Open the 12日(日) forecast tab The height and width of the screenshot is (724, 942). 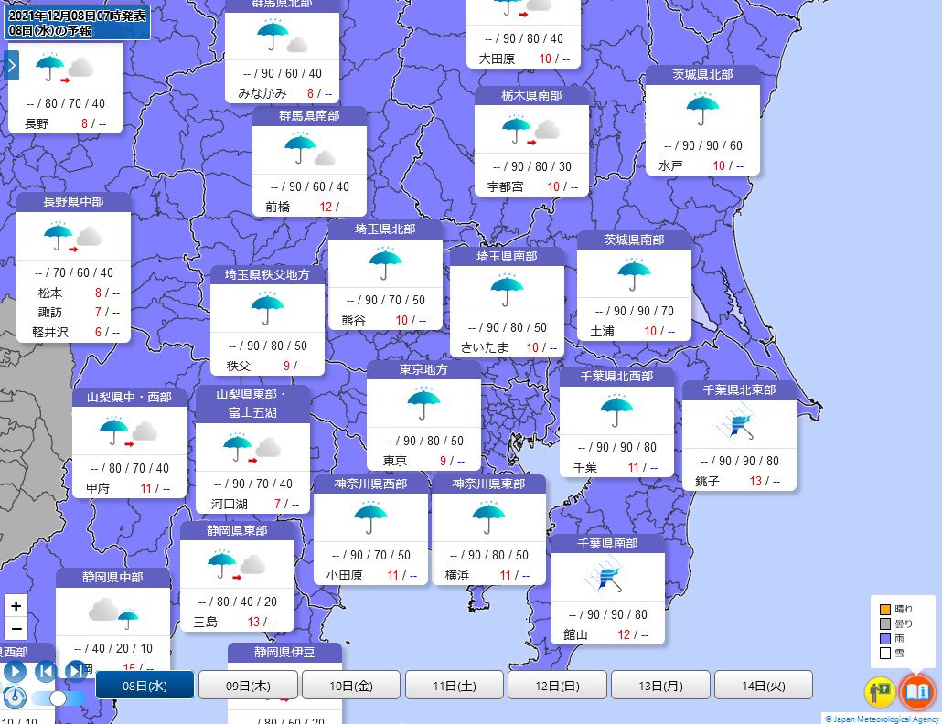click(x=557, y=686)
